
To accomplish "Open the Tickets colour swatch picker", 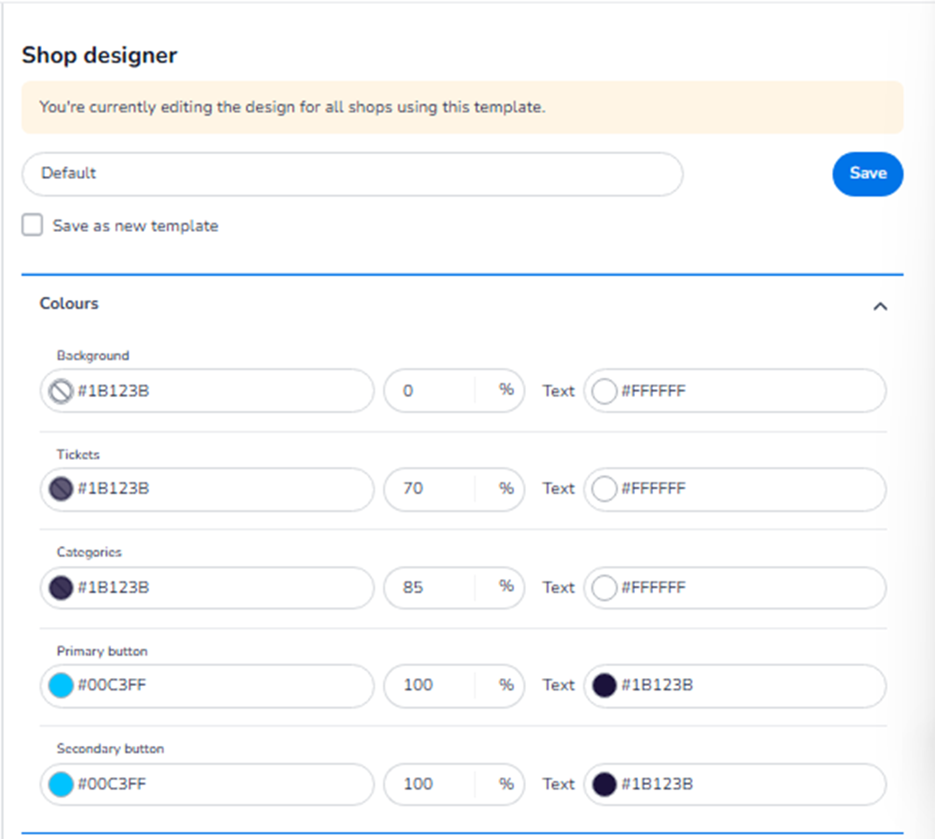I will tap(61, 489).
